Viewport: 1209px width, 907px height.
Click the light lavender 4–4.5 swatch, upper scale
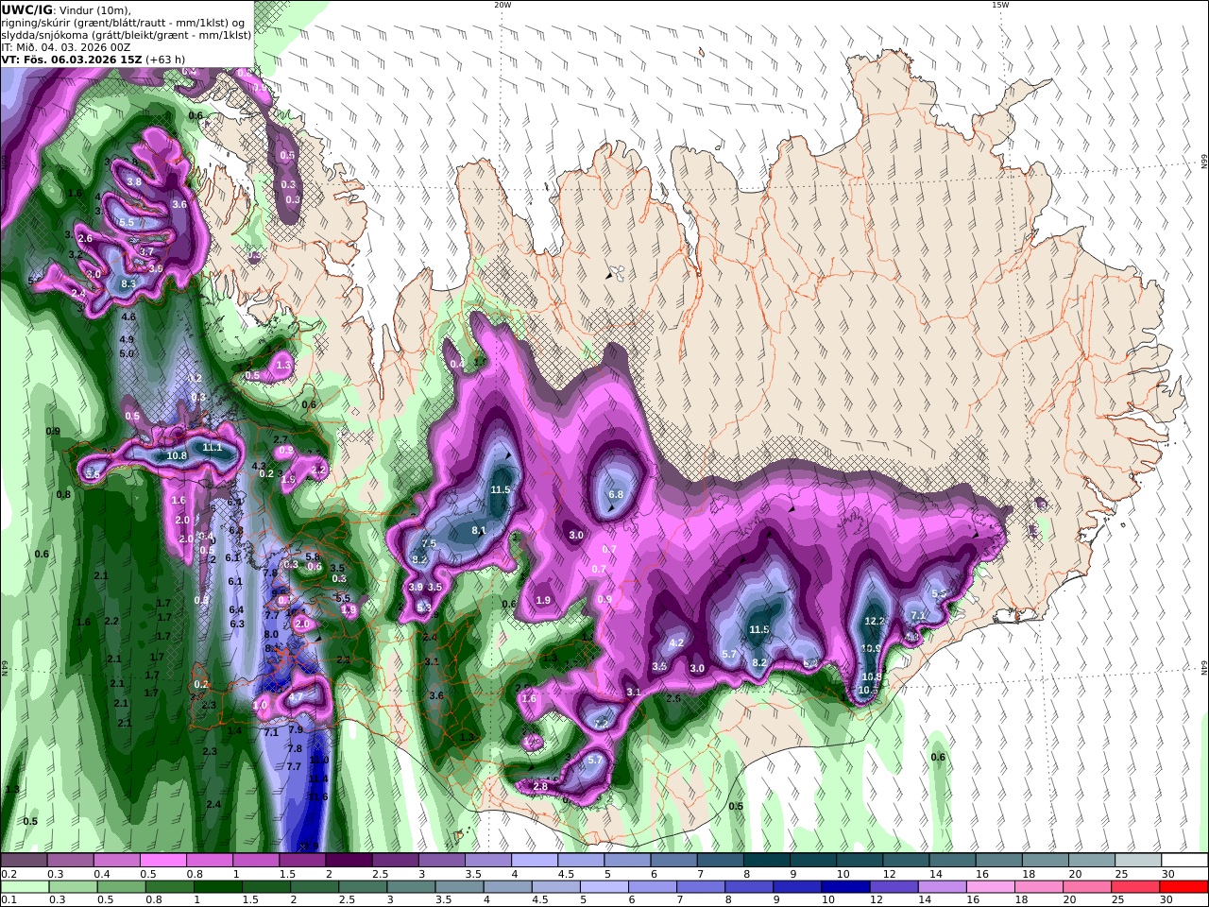535,861
